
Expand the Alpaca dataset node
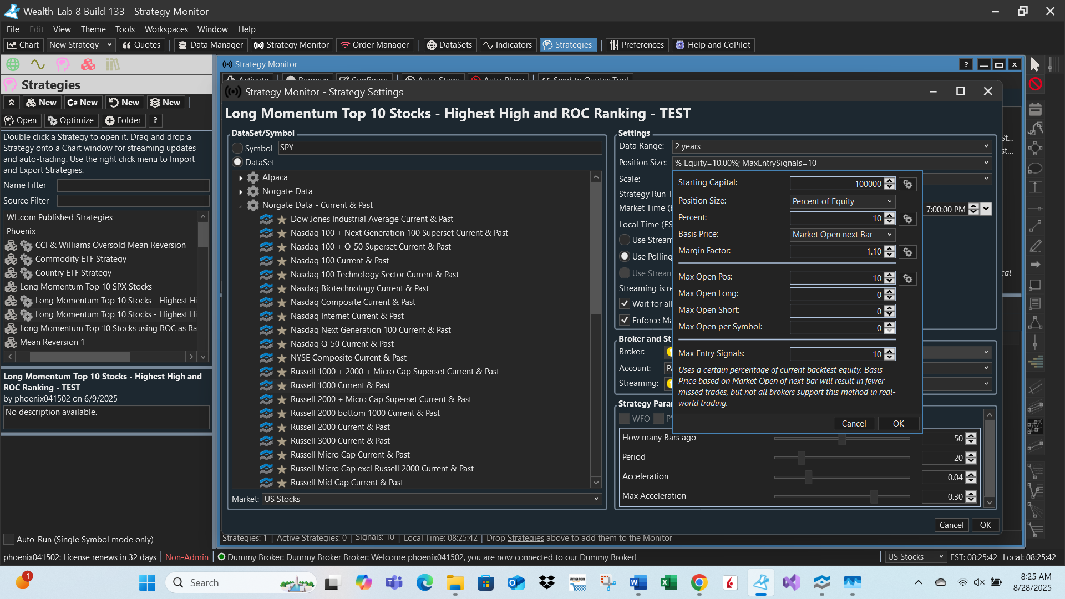(x=241, y=177)
